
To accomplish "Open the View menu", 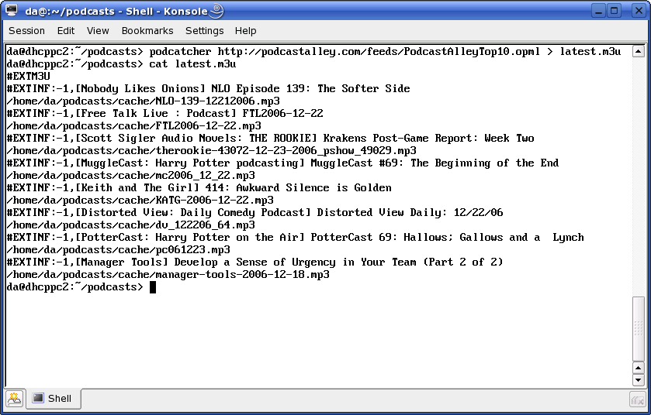I will coord(98,31).
